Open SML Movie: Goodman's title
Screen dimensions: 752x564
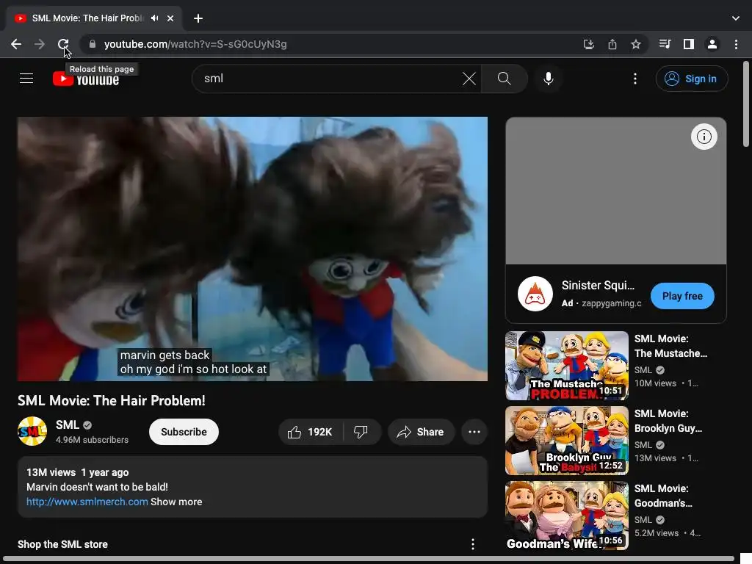663,496
